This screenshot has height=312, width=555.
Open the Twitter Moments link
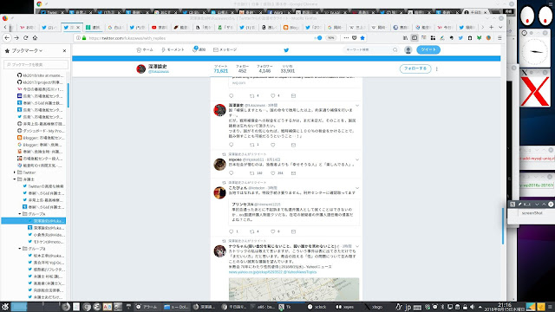point(173,50)
